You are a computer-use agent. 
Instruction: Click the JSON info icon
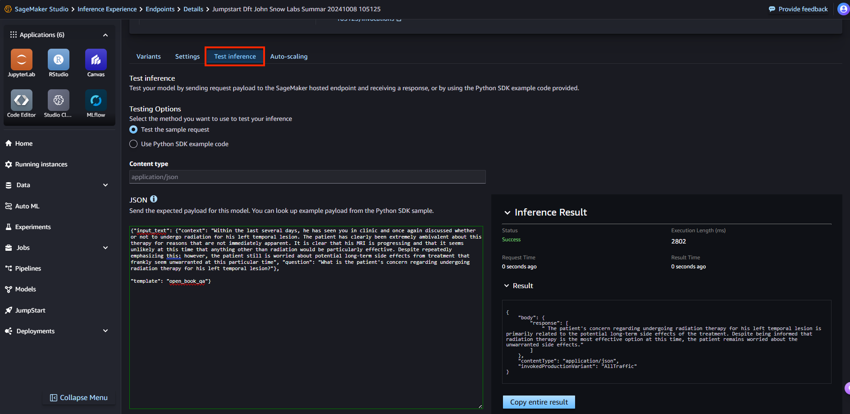(x=154, y=199)
